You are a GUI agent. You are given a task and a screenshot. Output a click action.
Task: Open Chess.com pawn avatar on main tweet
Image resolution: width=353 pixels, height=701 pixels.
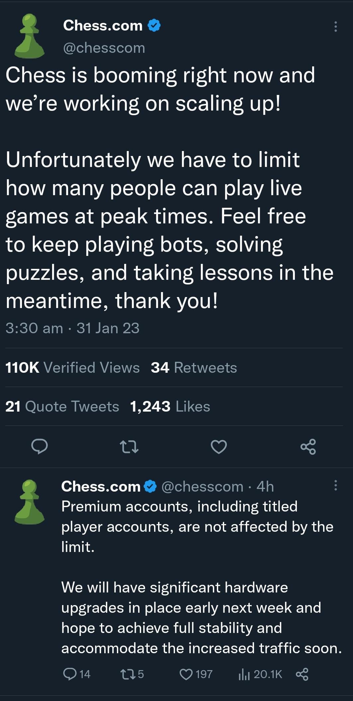[30, 36]
